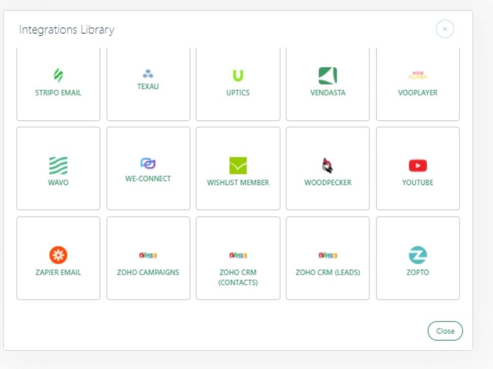Click the red YouTube play logo

pyautogui.click(x=418, y=165)
